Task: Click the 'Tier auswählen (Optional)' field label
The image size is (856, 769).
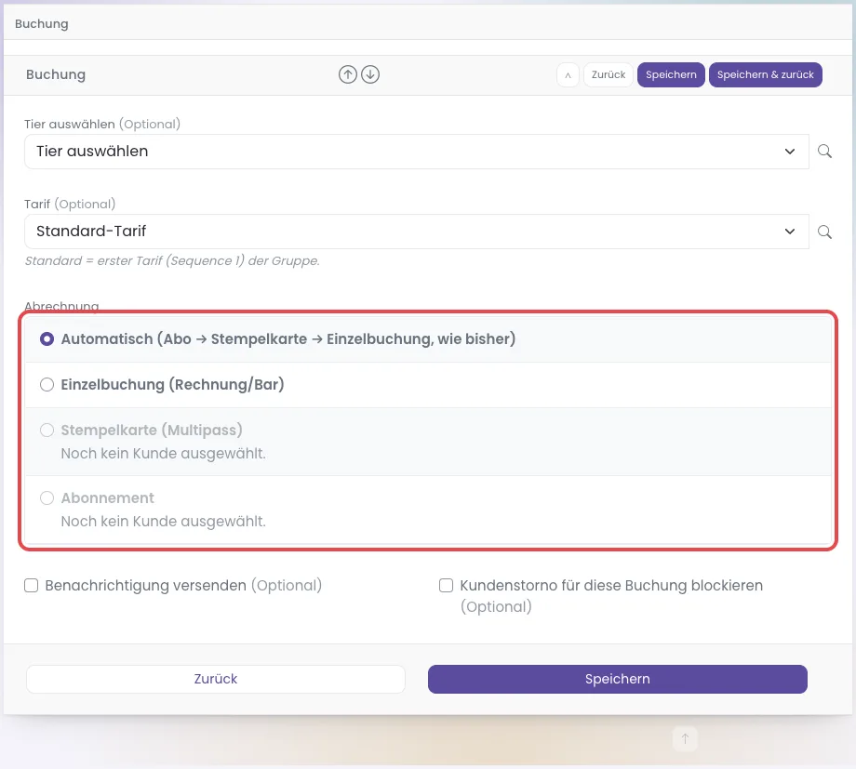Action: click(x=102, y=124)
